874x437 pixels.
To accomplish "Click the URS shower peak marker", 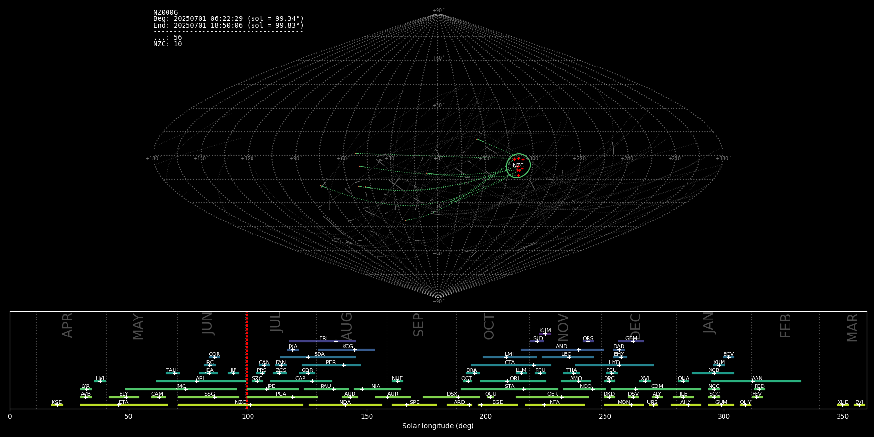I will click(654, 405).
